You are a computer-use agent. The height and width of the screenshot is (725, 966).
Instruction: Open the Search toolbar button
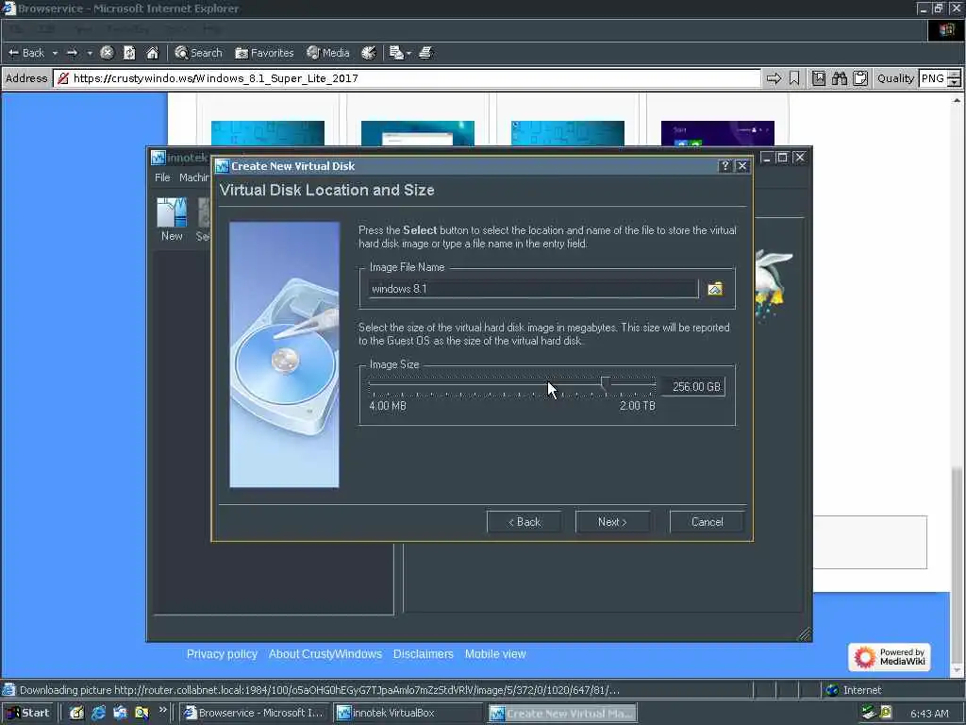tap(198, 53)
